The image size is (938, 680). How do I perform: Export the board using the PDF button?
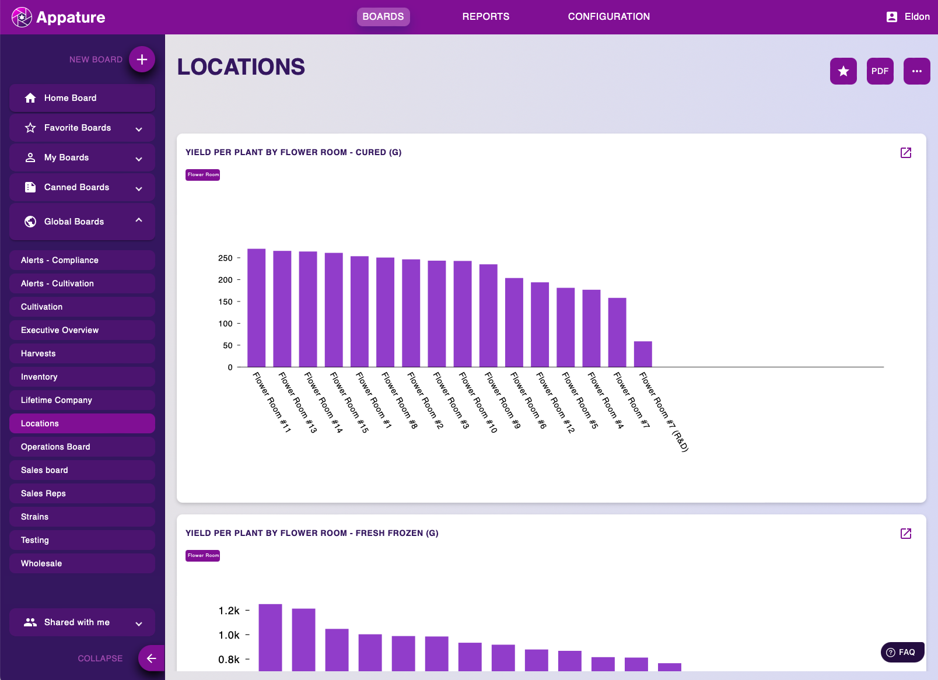click(880, 71)
